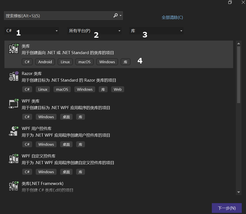246x214 pixels.
Task: Click the template list scrollbar thumb
Action: (239, 75)
